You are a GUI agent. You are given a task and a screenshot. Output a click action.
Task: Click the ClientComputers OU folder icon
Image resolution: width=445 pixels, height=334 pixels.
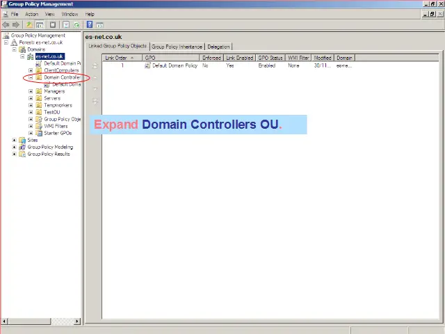tap(39, 70)
